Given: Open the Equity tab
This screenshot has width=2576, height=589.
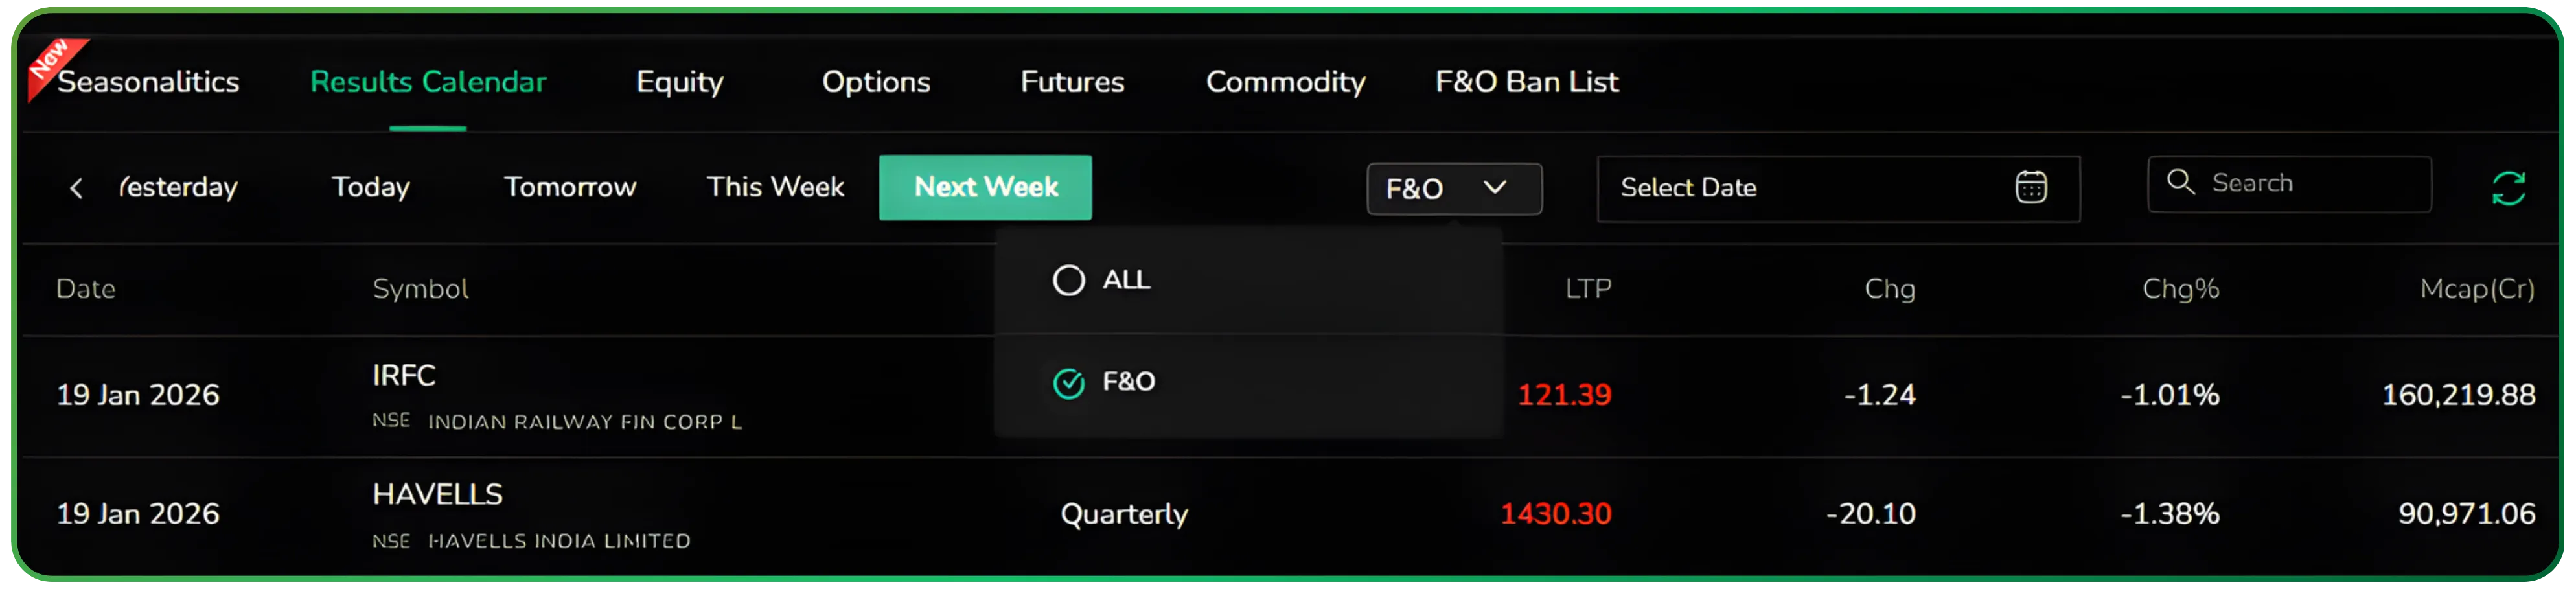Looking at the screenshot, I should point(680,82).
